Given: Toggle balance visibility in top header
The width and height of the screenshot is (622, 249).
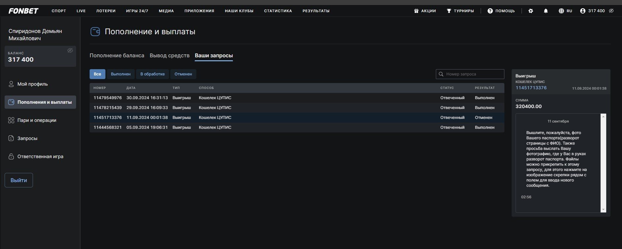Looking at the screenshot, I should pos(611,11).
